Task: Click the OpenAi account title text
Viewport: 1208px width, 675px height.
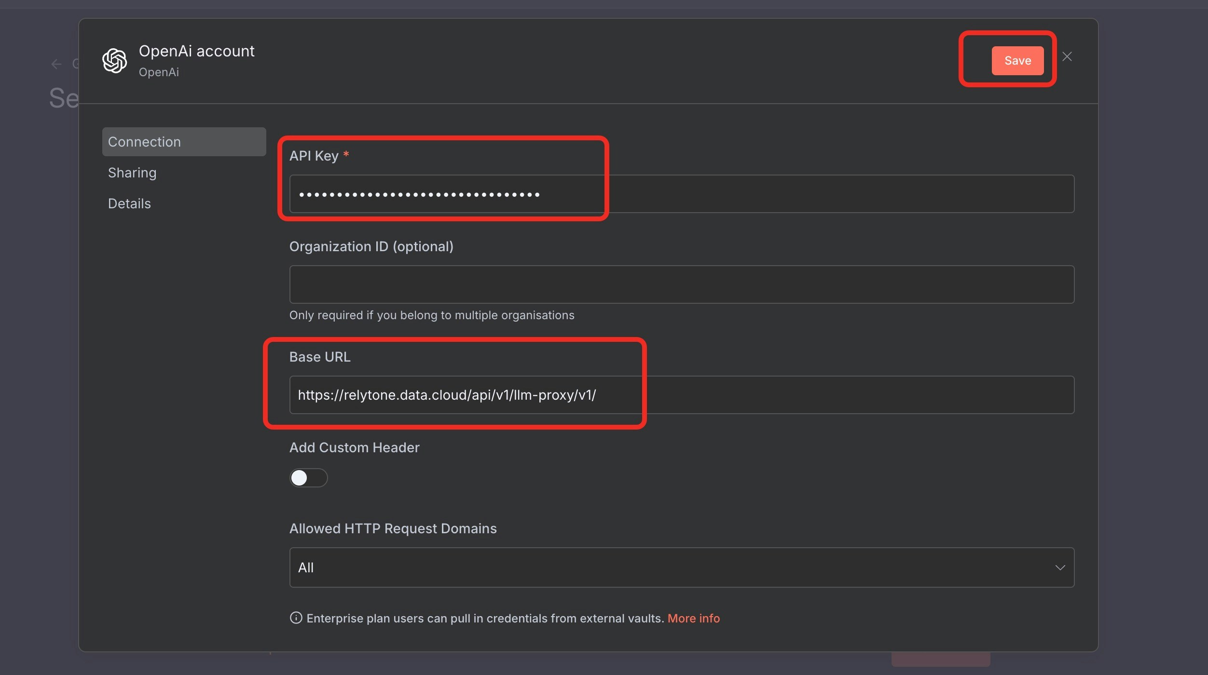Action: tap(197, 51)
